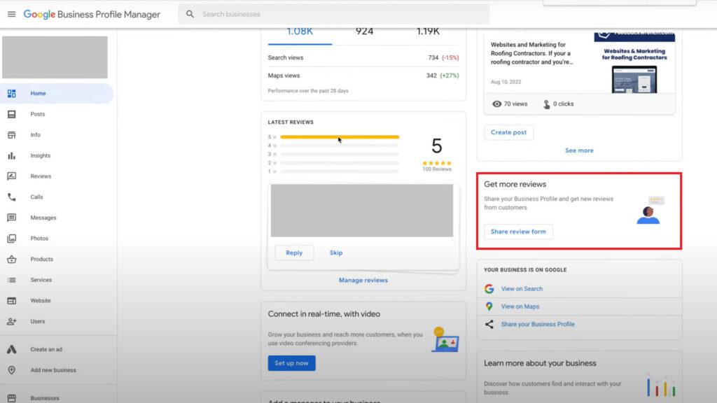
Task: Click the Google G search icon
Action: (489, 289)
